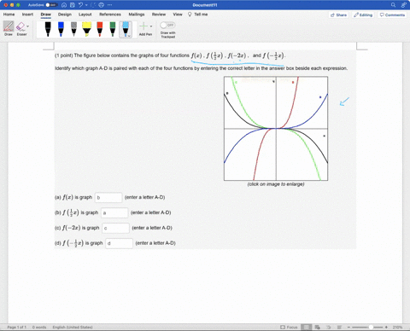Image resolution: width=410 pixels, height=331 pixels.
Task: Toggle Draw with Trackpad switch
Action: [167, 26]
